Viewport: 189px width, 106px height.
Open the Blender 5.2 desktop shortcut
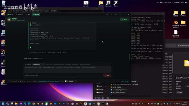tap(4, 82)
